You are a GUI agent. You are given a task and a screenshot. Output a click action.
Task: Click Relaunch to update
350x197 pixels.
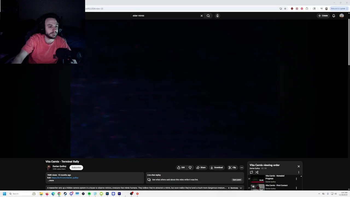tap(338, 8)
